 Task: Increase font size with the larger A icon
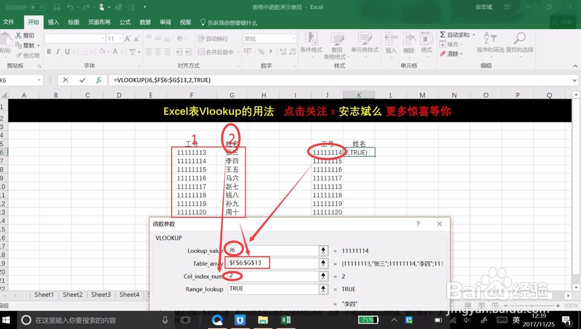pyautogui.click(x=127, y=38)
